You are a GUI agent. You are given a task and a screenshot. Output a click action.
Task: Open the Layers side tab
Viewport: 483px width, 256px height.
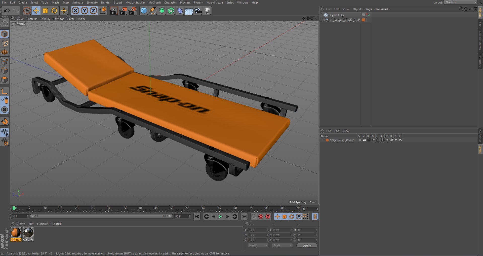pos(480,149)
